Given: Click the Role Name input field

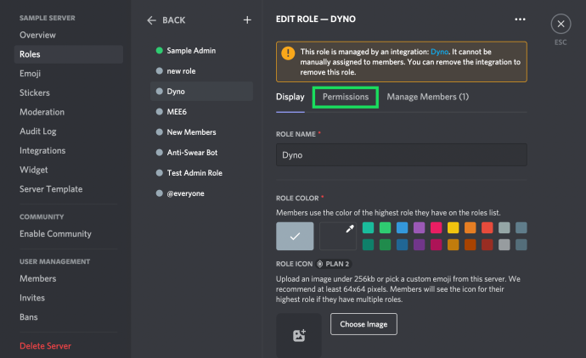Looking at the screenshot, I should 402,155.
